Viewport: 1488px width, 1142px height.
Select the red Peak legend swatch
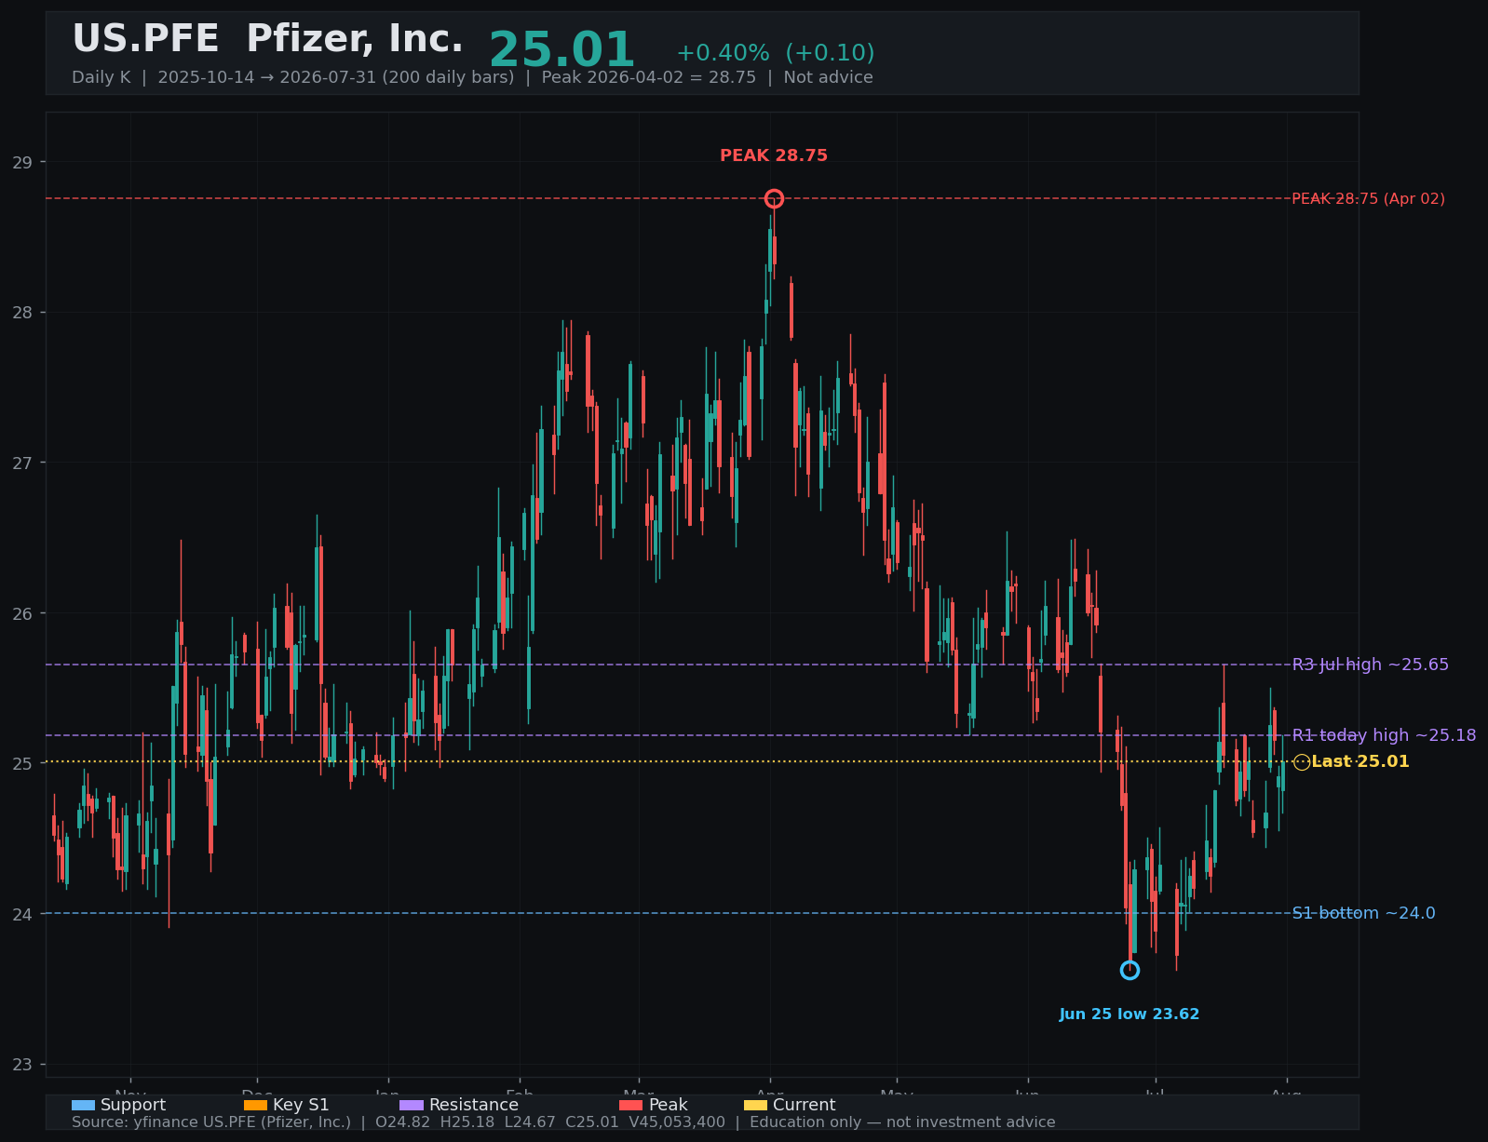click(x=630, y=1105)
